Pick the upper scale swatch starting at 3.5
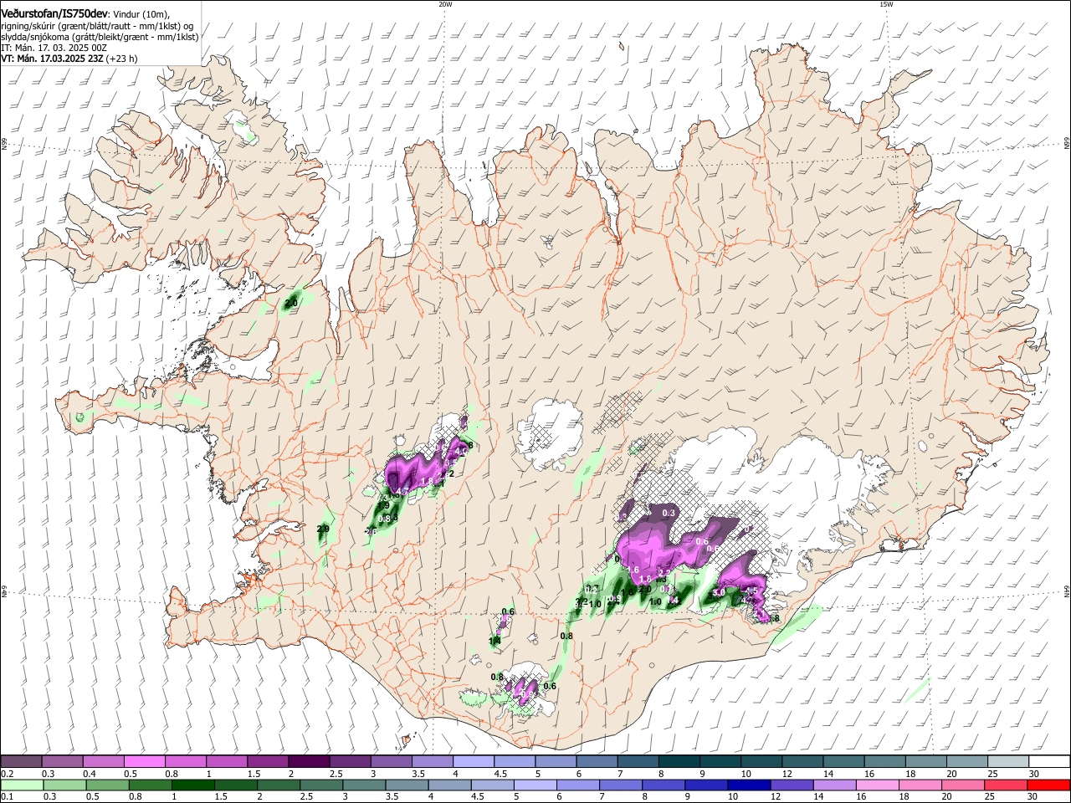The width and height of the screenshot is (1071, 803). [x=431, y=761]
